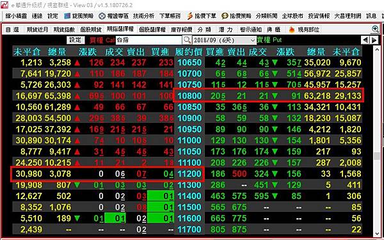
Task: Select strike price 11400 row
Action: pos(187,196)
